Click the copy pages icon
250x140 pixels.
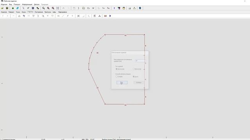(x=84, y=8)
